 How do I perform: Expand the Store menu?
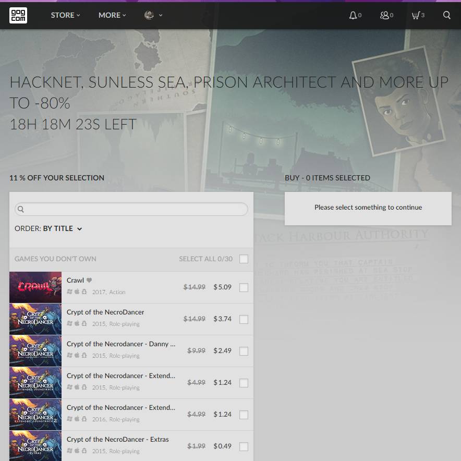[65, 15]
